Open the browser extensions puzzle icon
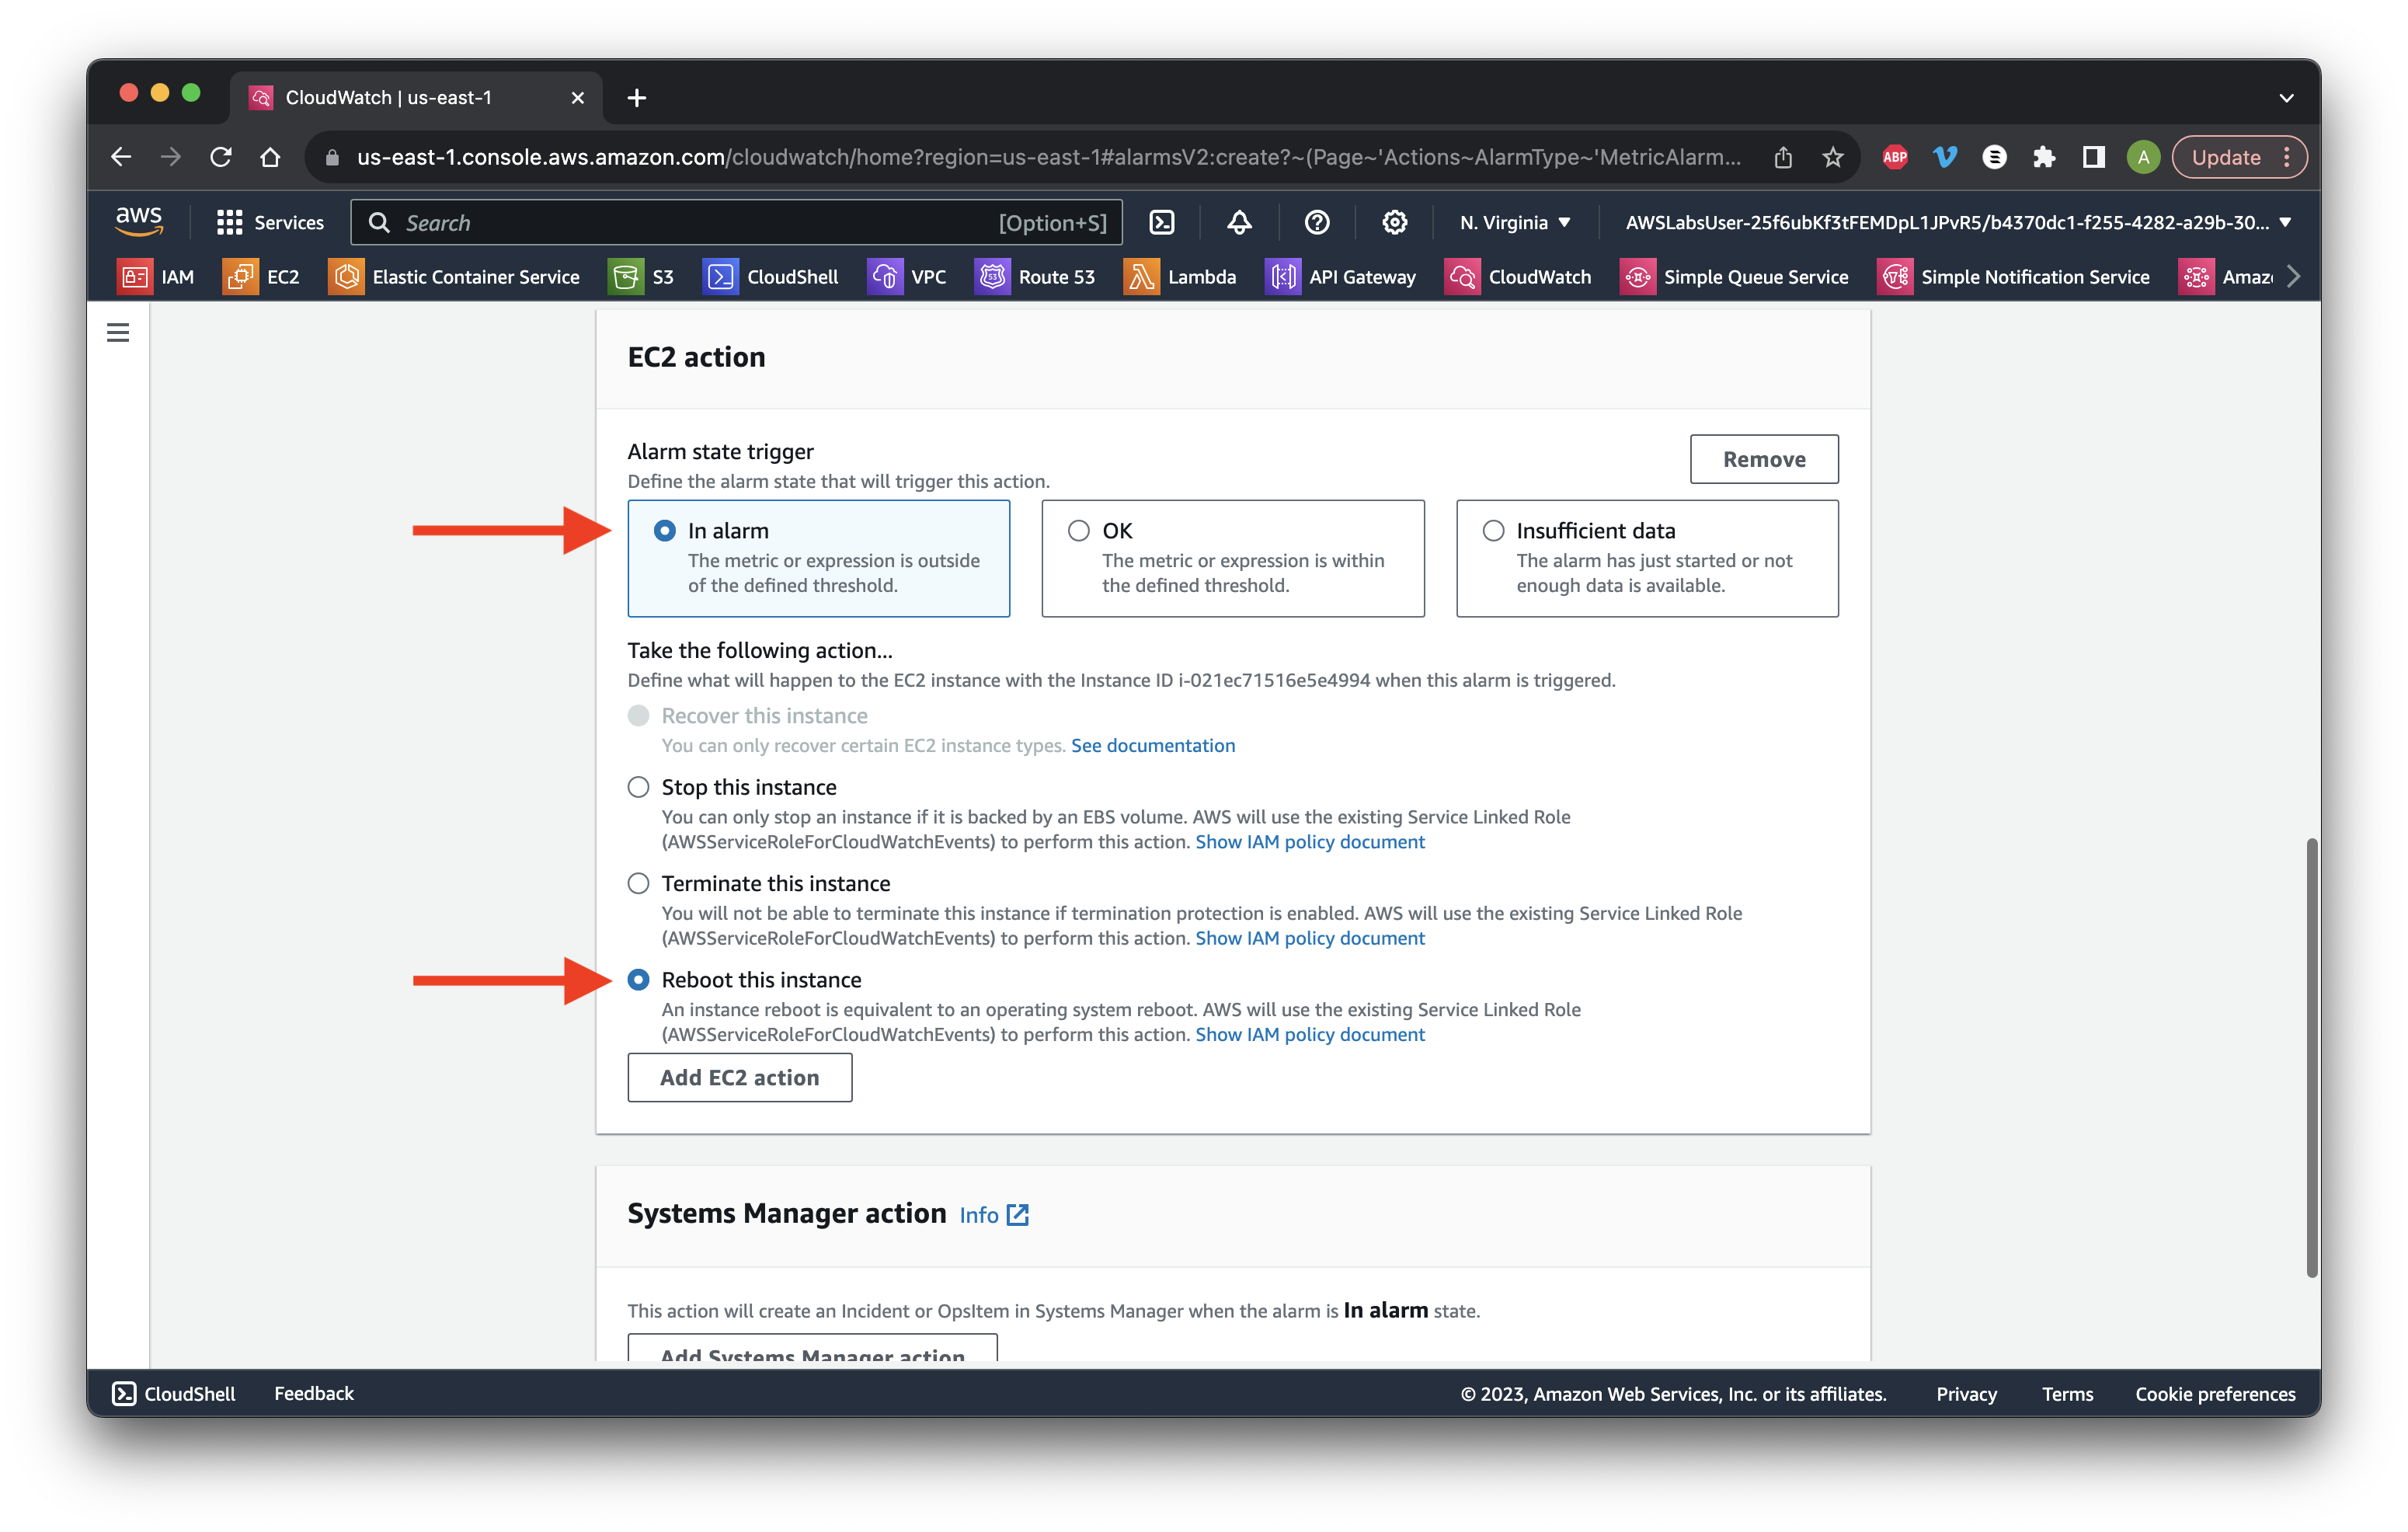 click(x=2043, y=157)
